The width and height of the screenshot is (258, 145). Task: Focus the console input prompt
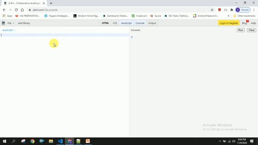pyautogui.click(x=193, y=37)
